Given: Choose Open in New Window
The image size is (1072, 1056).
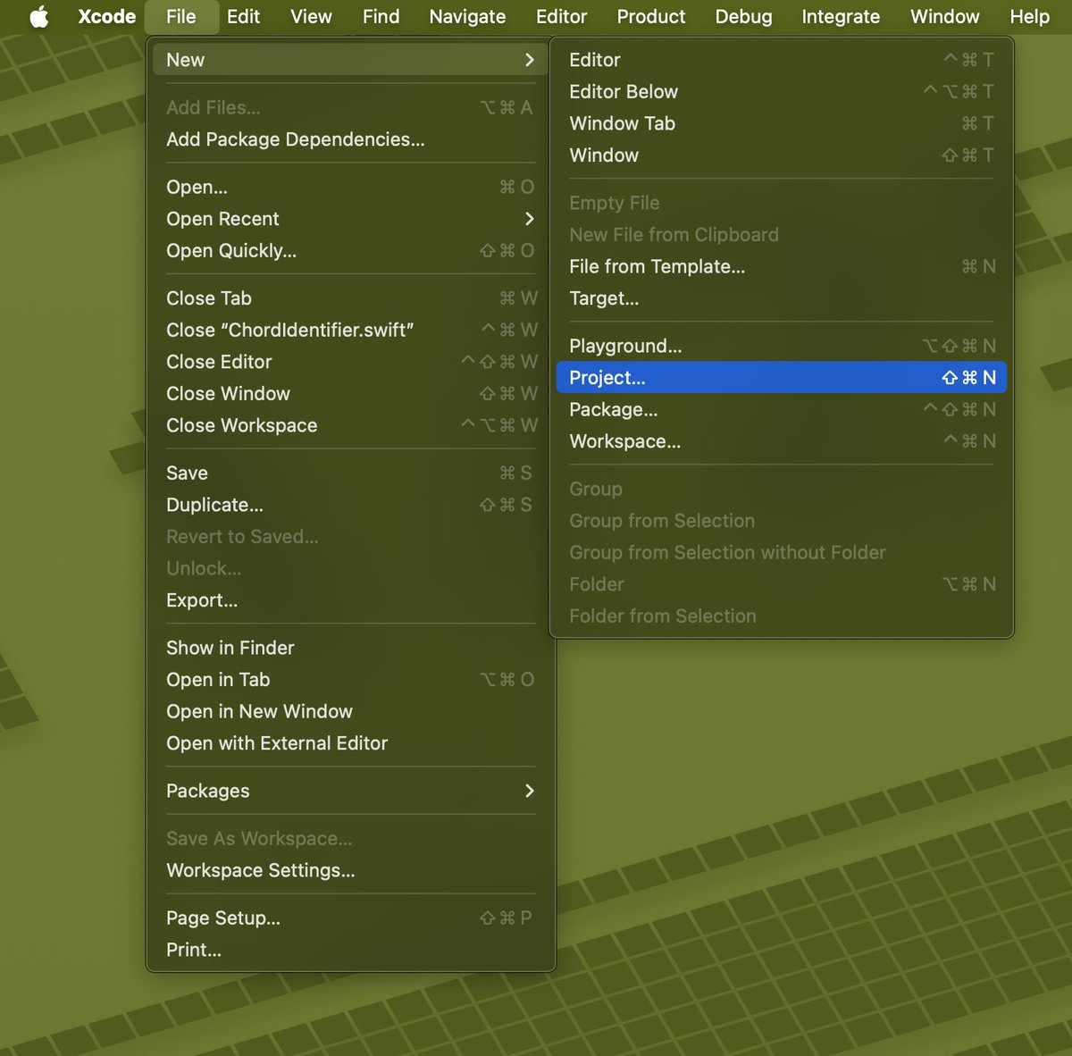Looking at the screenshot, I should click(350, 712).
